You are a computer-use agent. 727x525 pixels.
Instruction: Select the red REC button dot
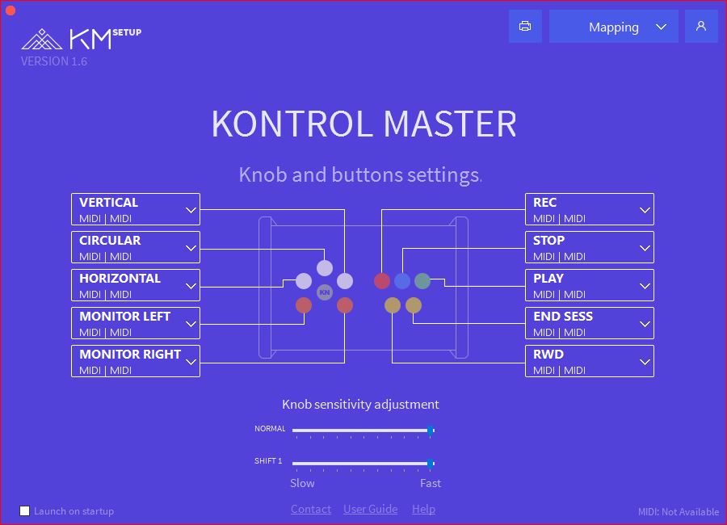pos(381,280)
